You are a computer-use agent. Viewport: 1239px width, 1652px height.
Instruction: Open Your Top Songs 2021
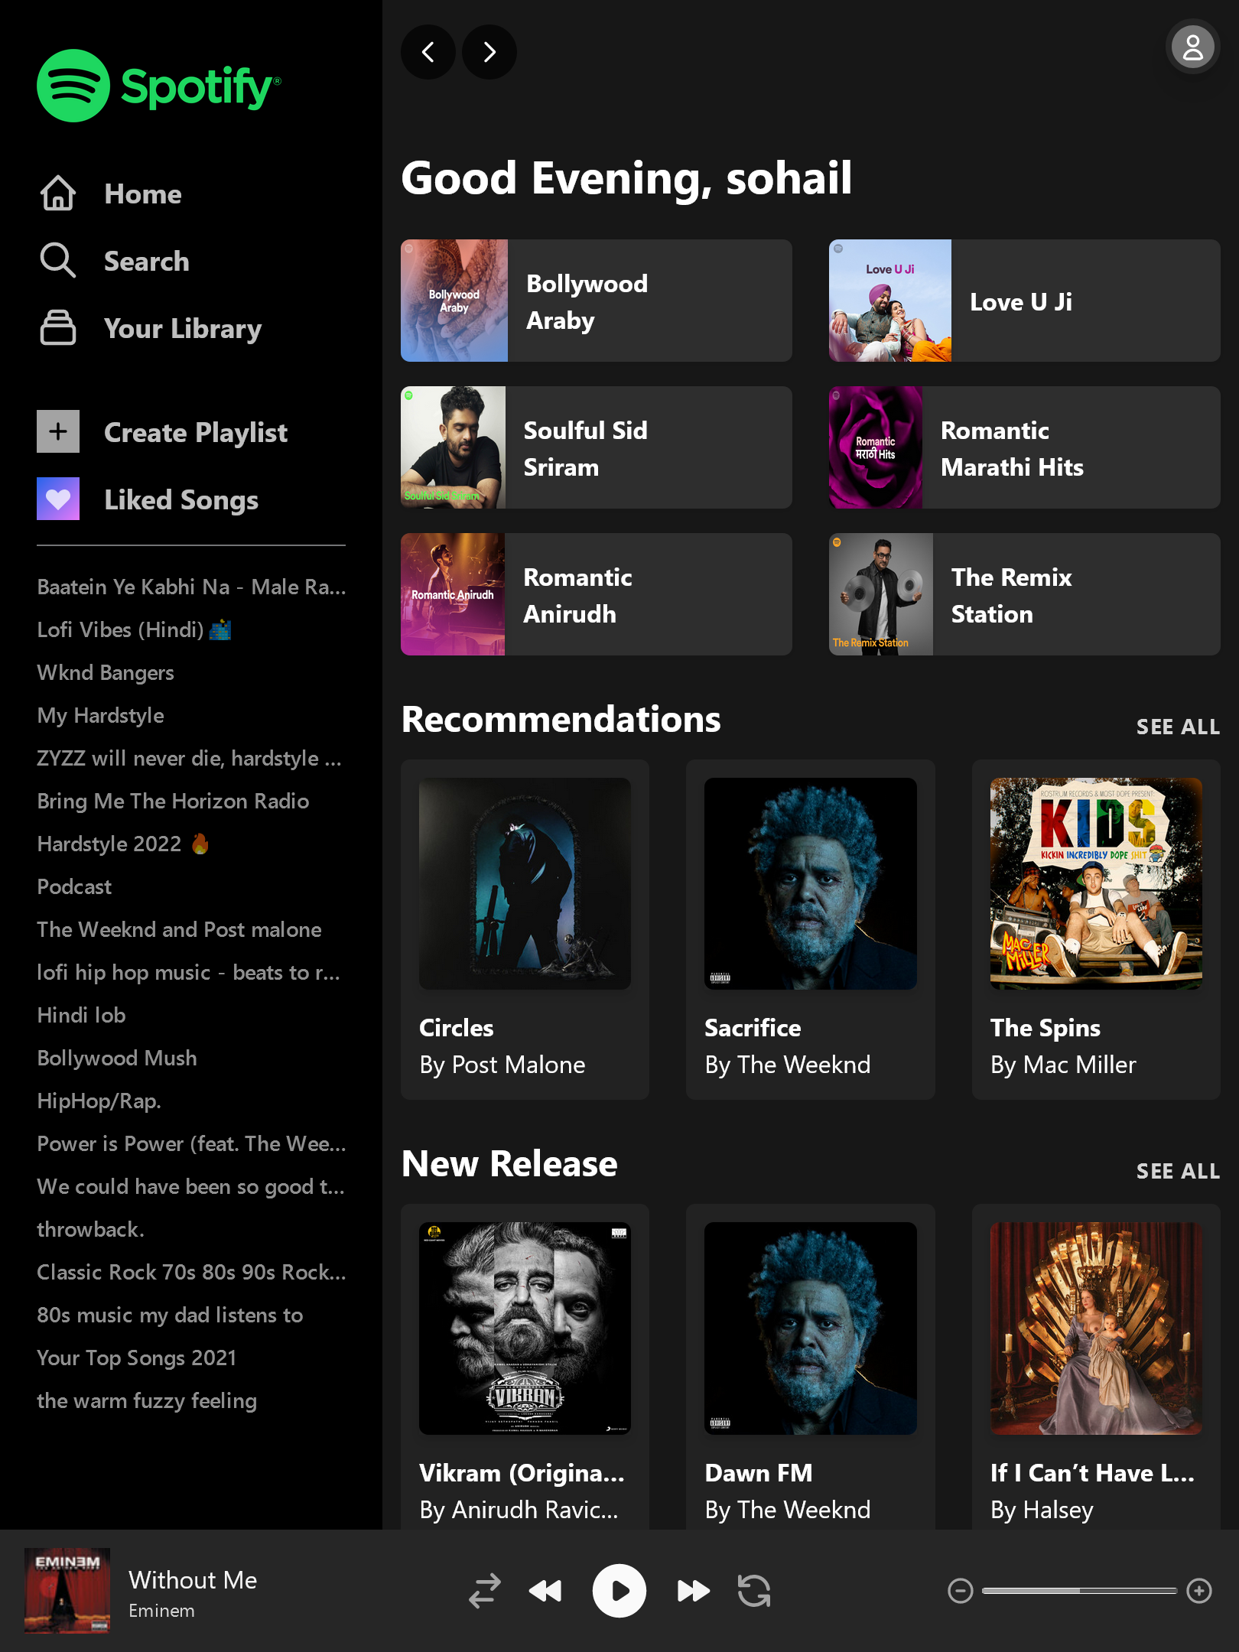[136, 1358]
